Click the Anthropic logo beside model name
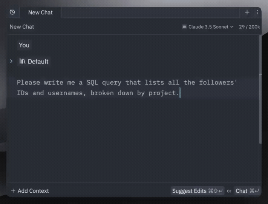Screen dimensions: 268x204 [184, 27]
